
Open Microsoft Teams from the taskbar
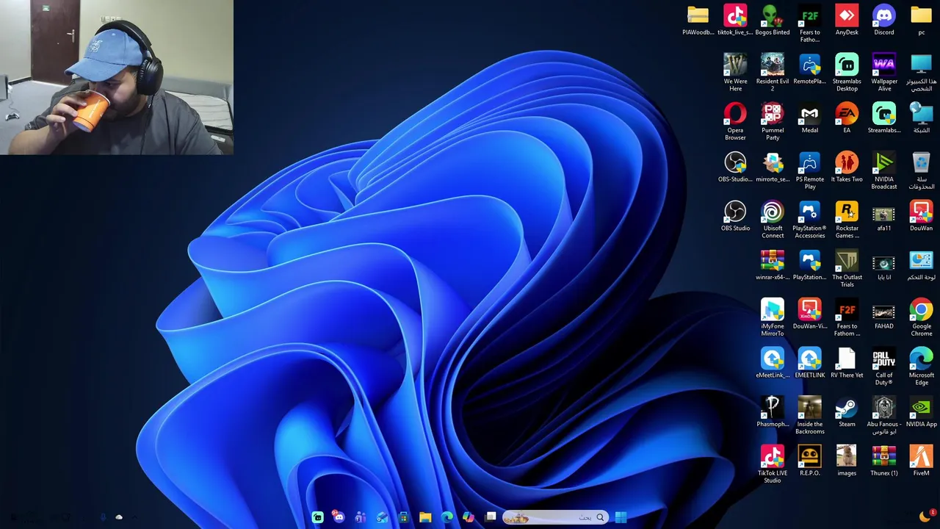tap(361, 517)
